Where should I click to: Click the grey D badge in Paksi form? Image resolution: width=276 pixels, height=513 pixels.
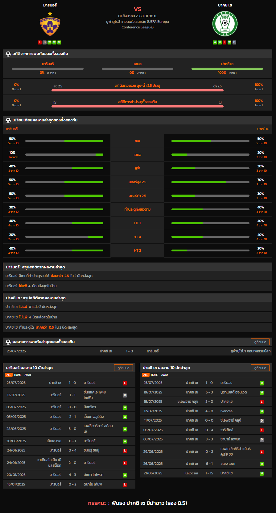coord(234,42)
